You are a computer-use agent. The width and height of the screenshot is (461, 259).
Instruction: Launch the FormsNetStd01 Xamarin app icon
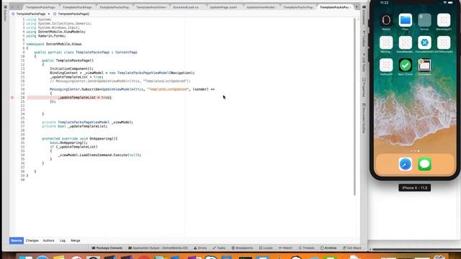(x=424, y=43)
